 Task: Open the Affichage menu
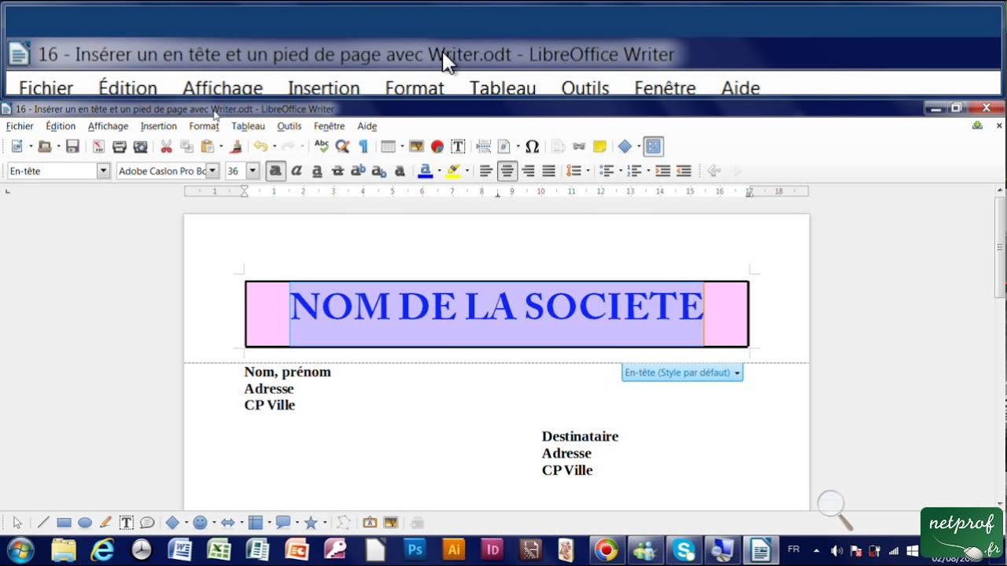108,126
